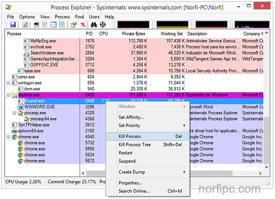The width and height of the screenshot is (275, 199).
Task: Click the SearchIndexer.exe magnifier icon
Action: coord(27,53)
